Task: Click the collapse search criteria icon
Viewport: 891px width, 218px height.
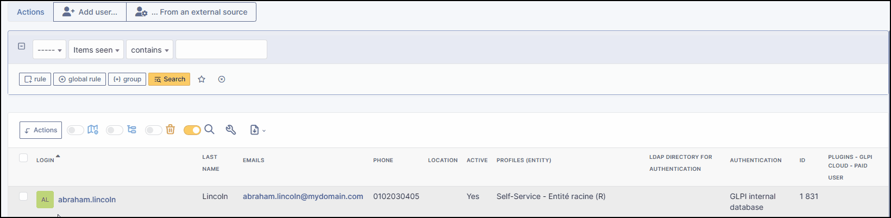Action: [x=22, y=47]
